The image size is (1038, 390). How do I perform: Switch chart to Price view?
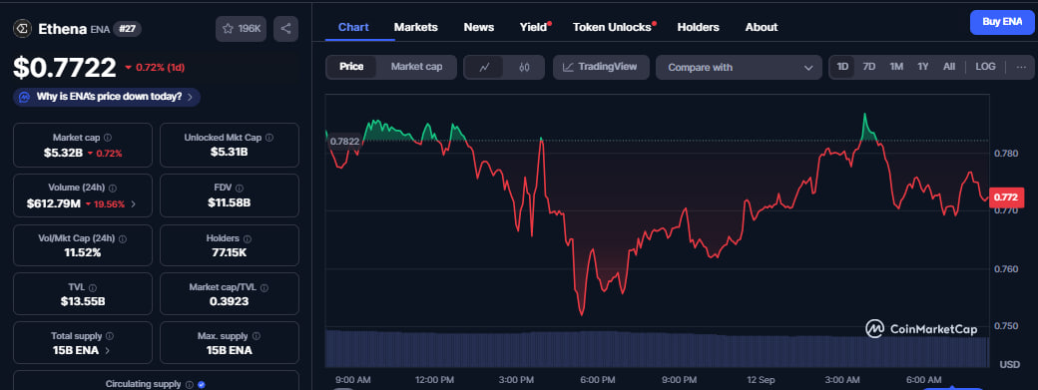(351, 67)
